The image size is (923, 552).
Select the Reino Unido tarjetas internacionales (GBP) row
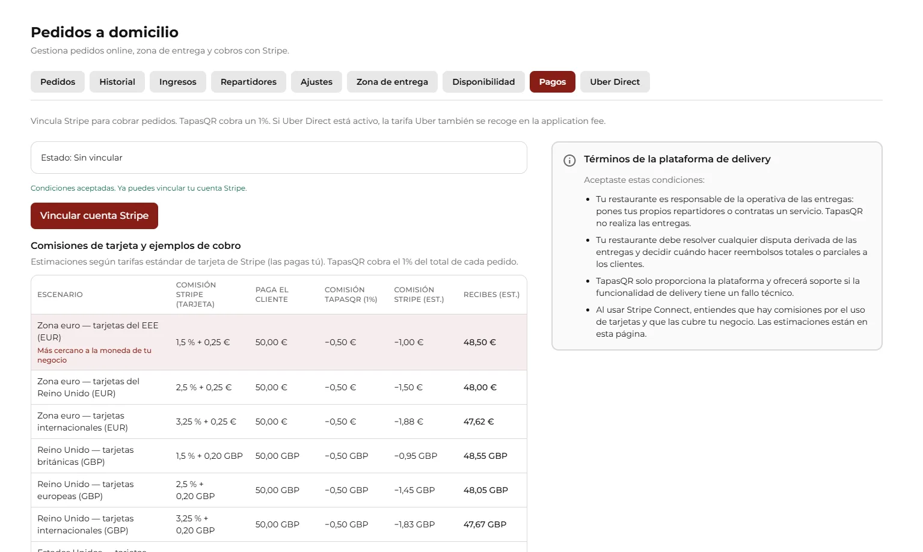click(279, 524)
